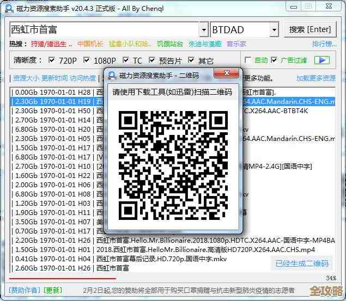Sort results by 资源大小
The width and height of the screenshot is (346, 301).
26,78
